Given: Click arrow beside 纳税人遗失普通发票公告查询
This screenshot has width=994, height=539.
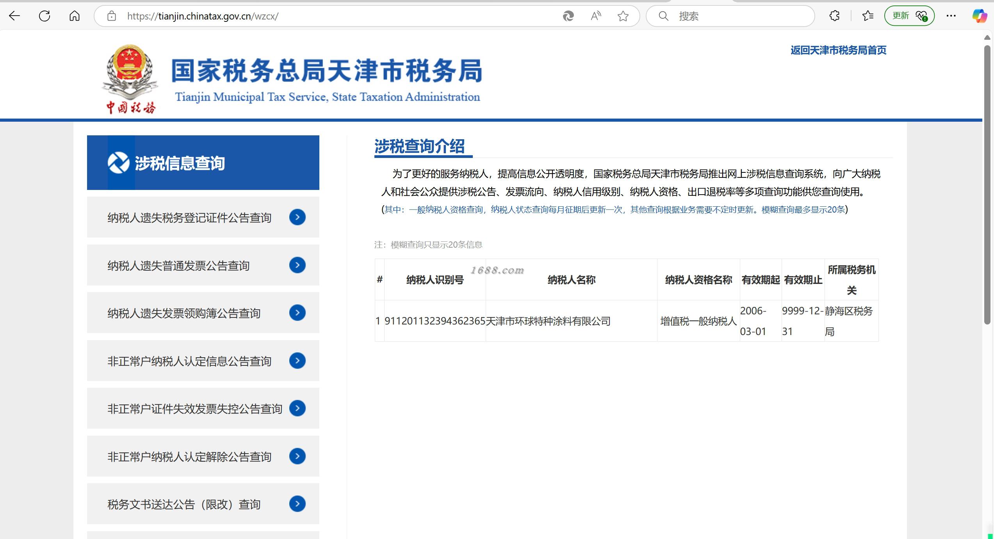Looking at the screenshot, I should pyautogui.click(x=297, y=265).
